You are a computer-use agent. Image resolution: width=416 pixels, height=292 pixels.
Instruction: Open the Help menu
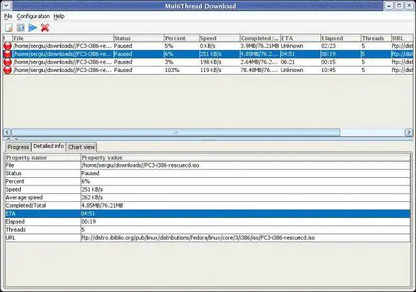point(59,16)
